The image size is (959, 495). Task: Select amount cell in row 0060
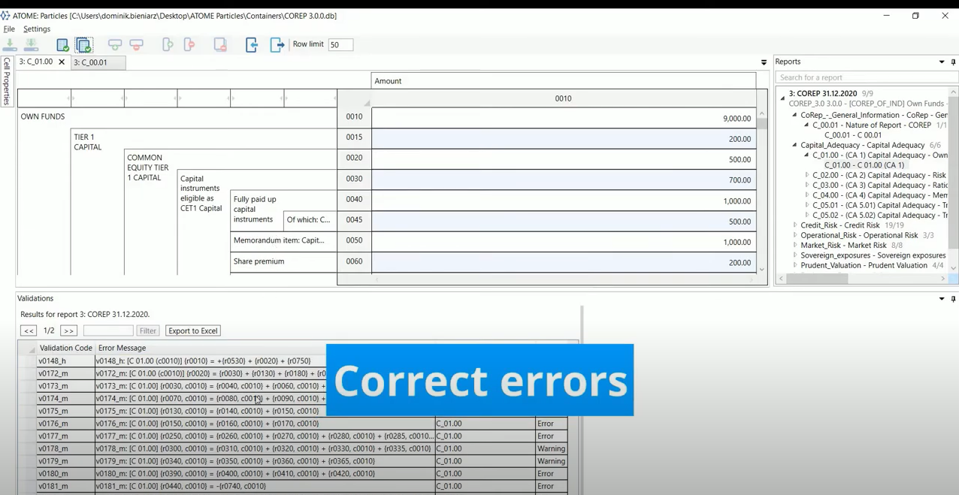click(564, 262)
